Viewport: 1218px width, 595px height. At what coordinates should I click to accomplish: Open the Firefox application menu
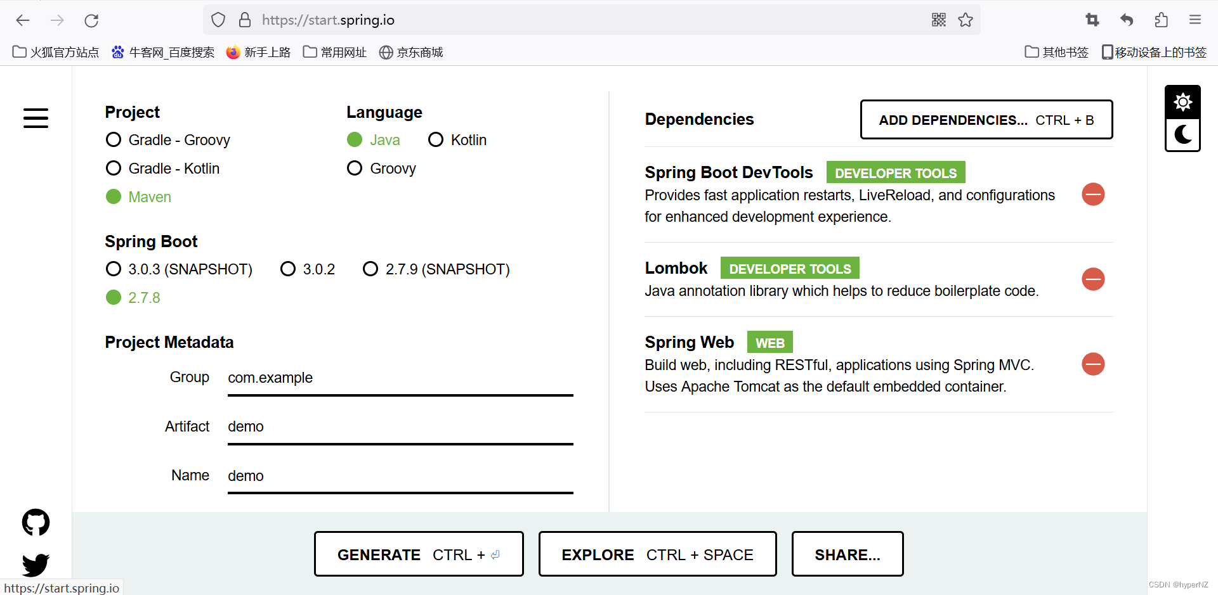pos(1195,20)
